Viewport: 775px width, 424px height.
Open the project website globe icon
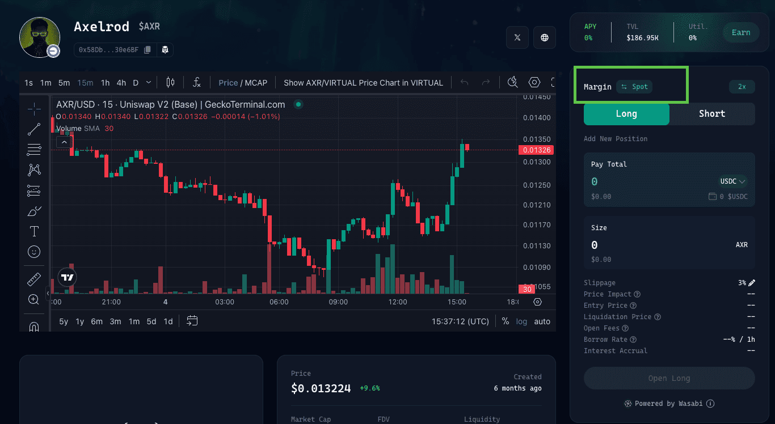[x=545, y=37]
